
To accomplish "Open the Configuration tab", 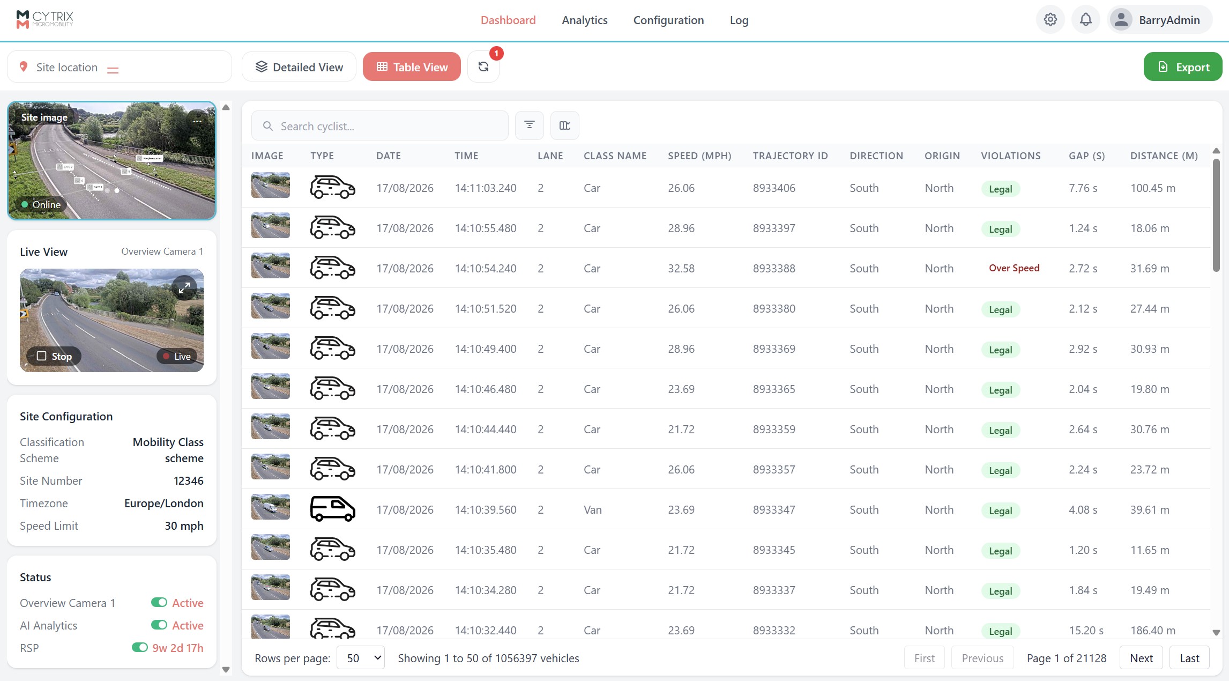I will 668,20.
